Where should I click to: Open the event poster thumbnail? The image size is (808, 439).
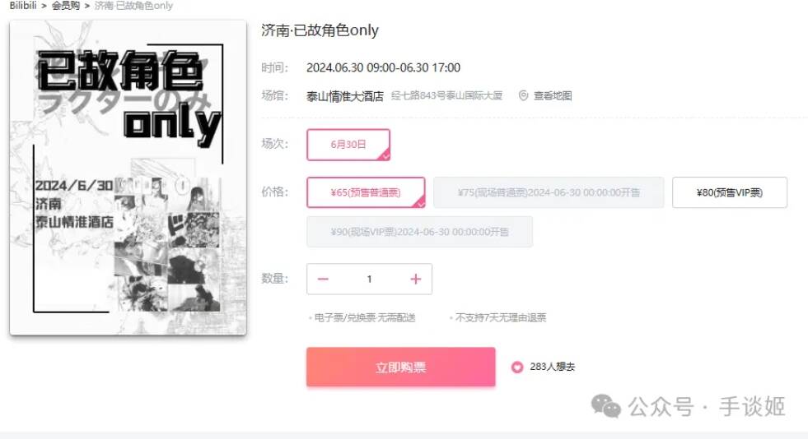point(128,178)
